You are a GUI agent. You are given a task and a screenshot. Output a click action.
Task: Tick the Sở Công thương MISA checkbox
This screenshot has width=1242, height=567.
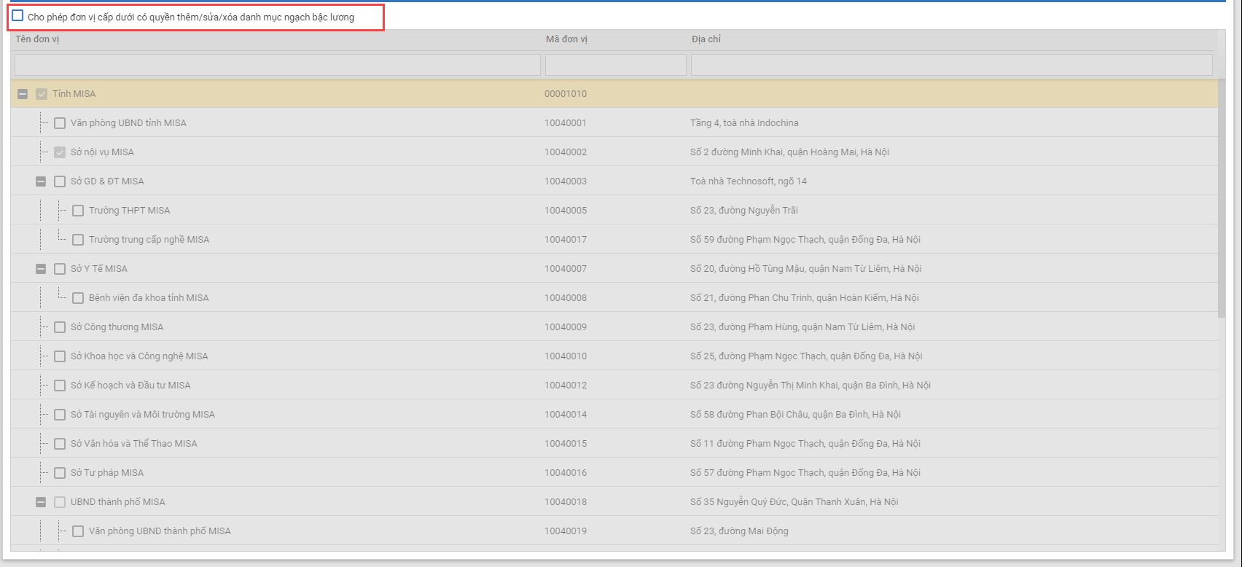60,327
